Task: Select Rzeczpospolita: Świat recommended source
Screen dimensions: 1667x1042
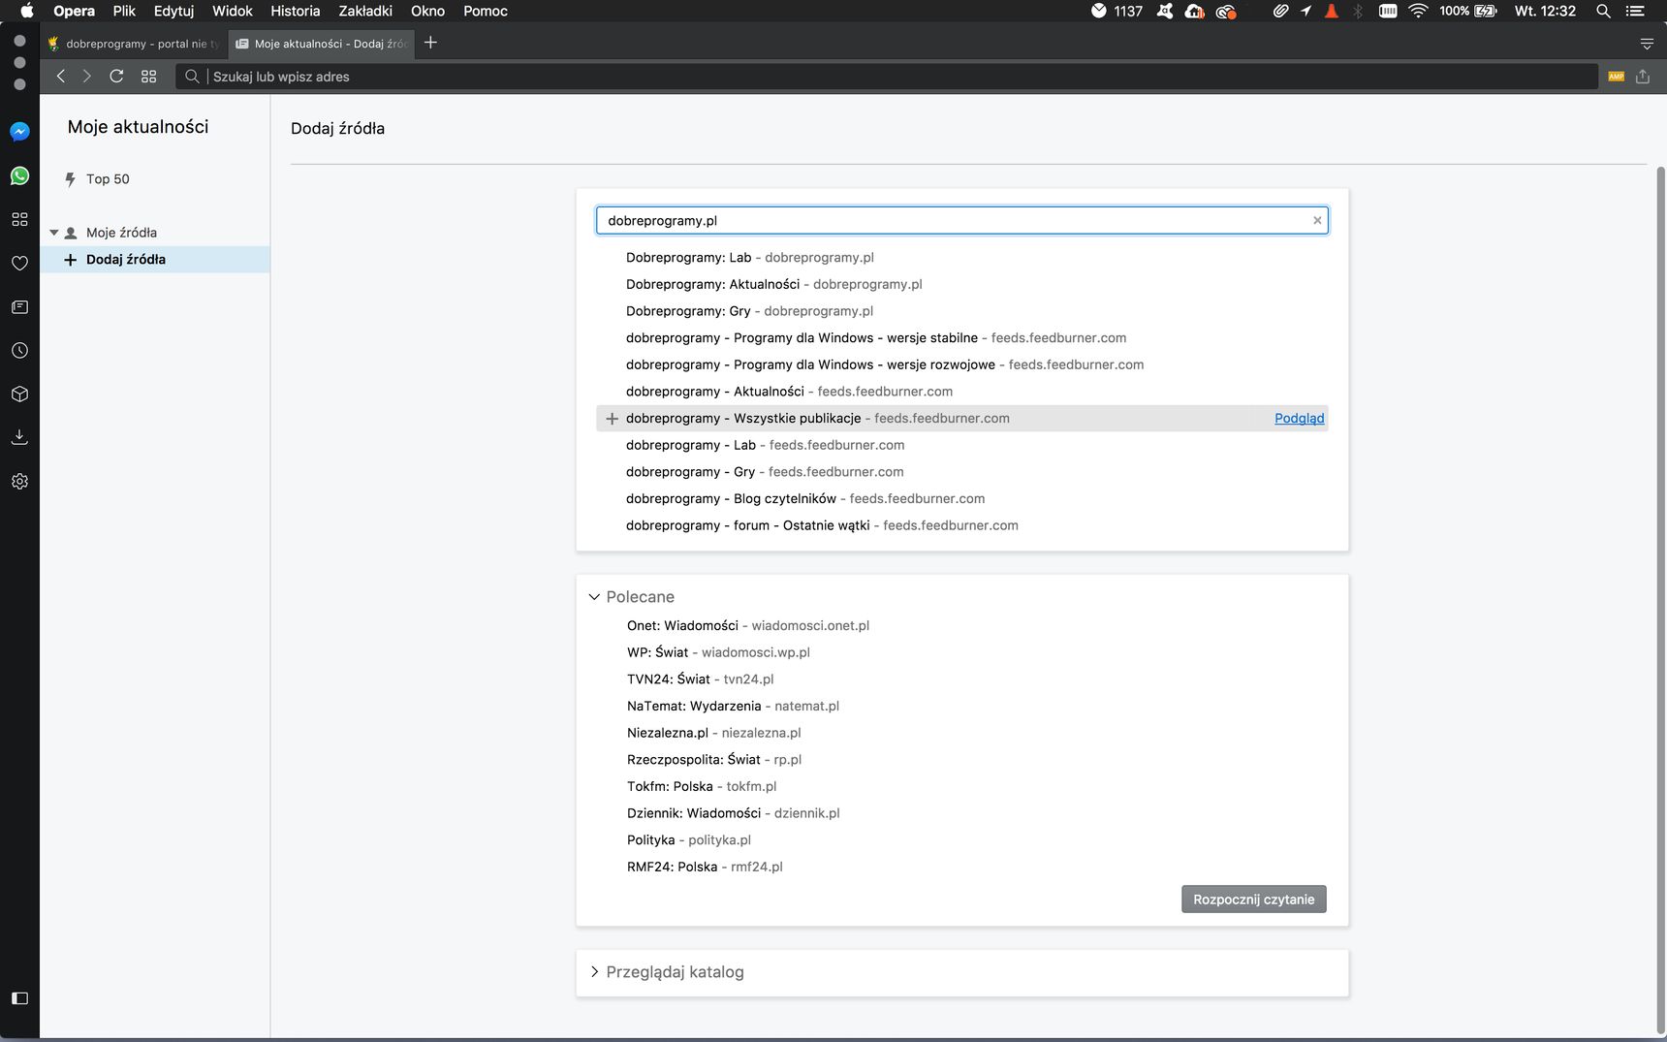Action: pos(714,760)
